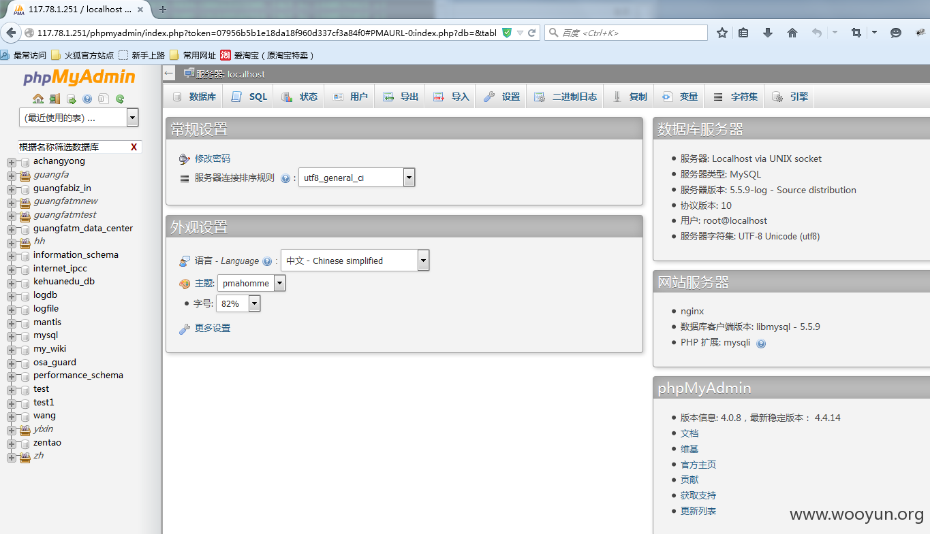Reload page using address bar refresh icon
Screen dimensions: 930x534
tap(532, 33)
